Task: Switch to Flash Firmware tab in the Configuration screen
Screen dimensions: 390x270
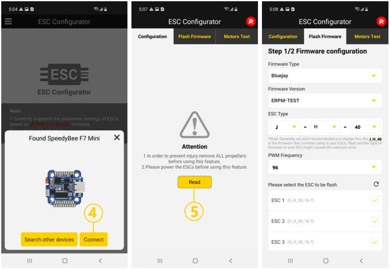Action: coord(194,36)
